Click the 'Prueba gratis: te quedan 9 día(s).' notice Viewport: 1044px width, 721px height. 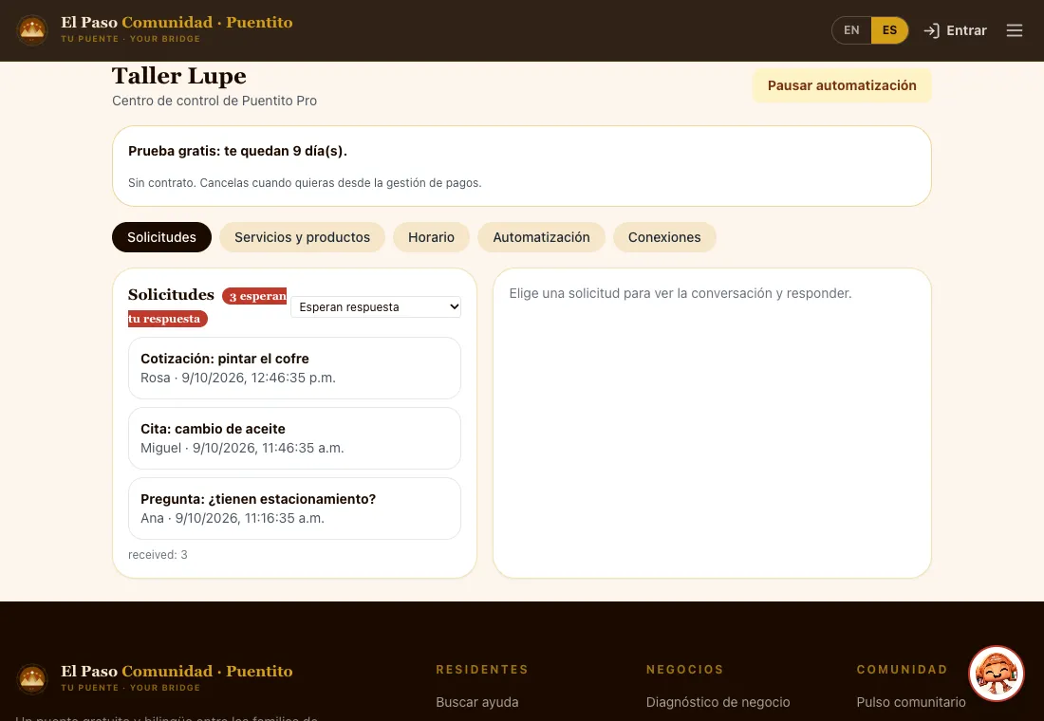point(237,151)
